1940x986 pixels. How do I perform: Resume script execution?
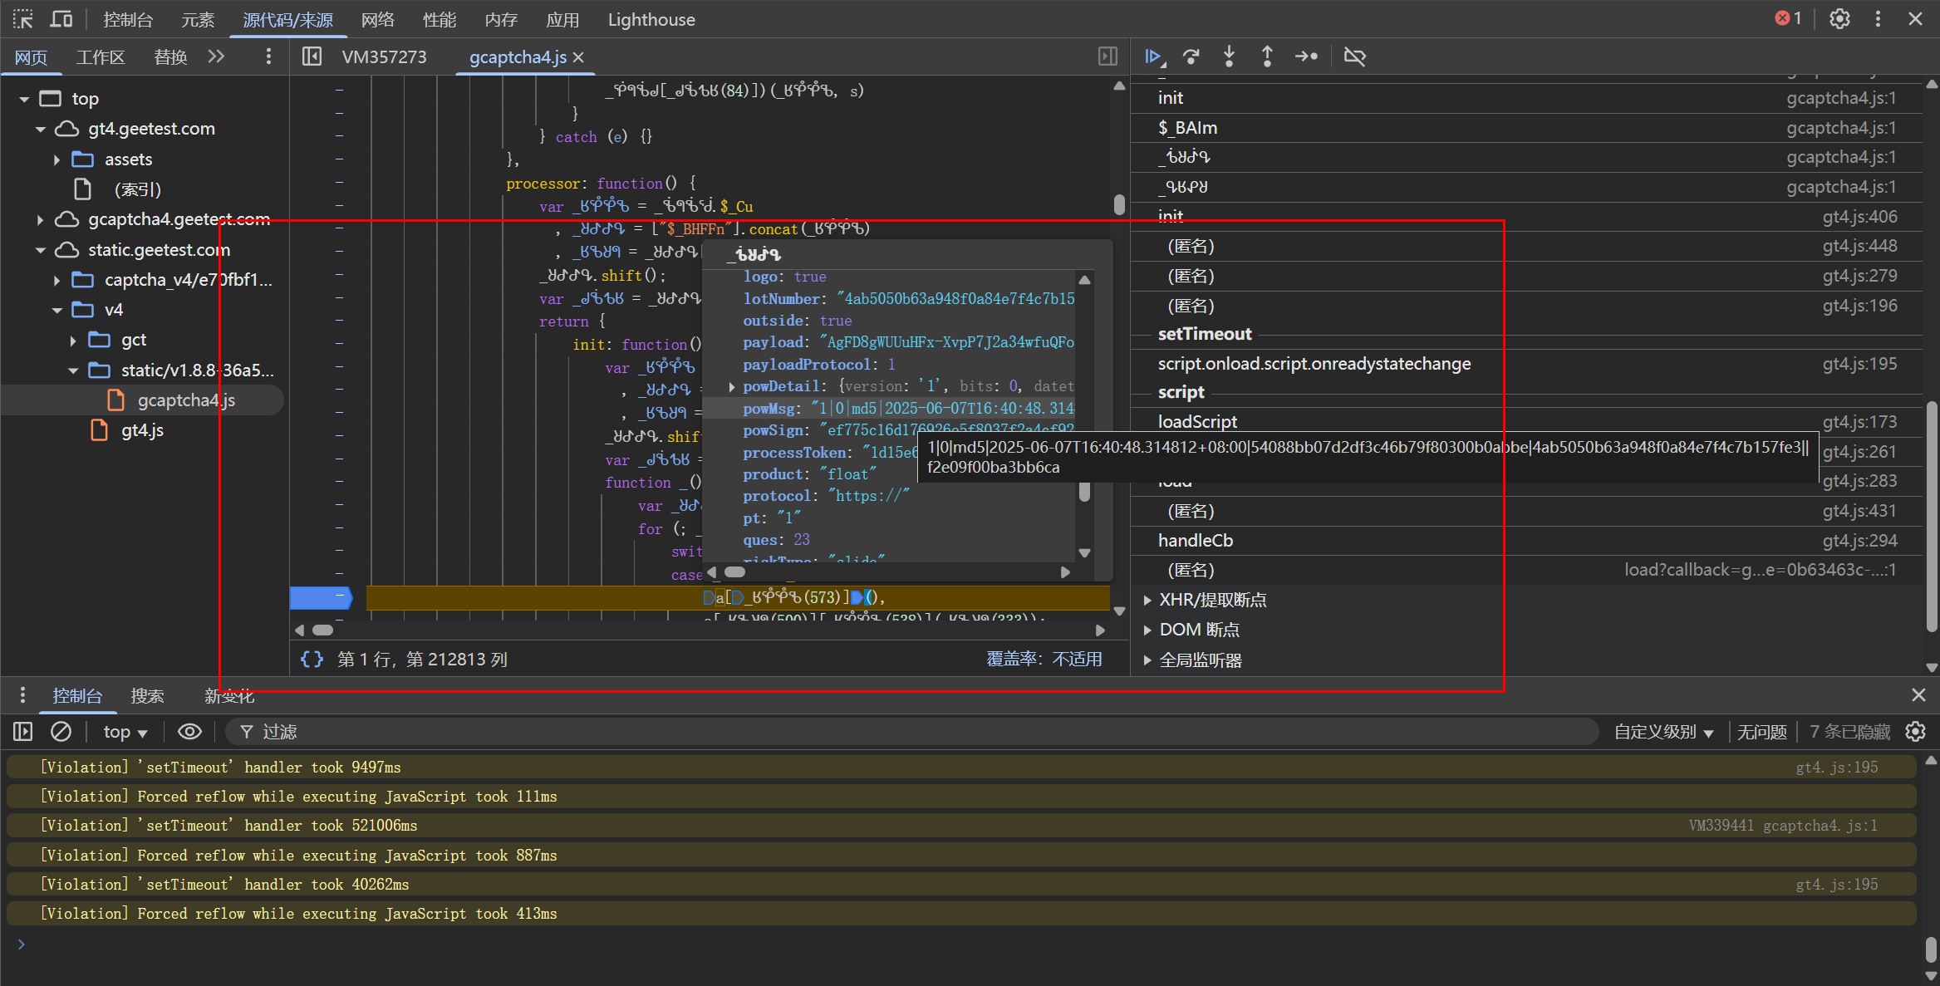click(1153, 56)
